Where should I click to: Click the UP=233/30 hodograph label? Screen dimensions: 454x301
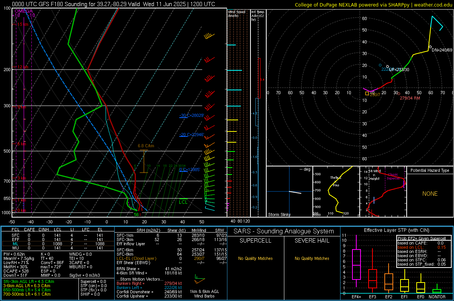(399, 70)
